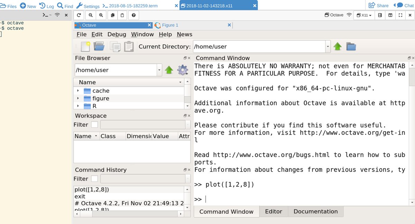Go up one directory using toolbar green arrow
Screen dimensions: 415x224
click(x=338, y=47)
